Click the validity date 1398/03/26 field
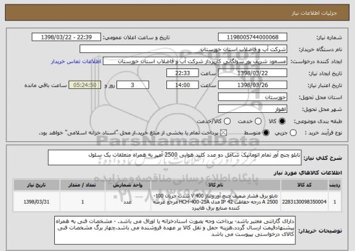The width and height of the screenshot is (355, 251). coord(253,85)
